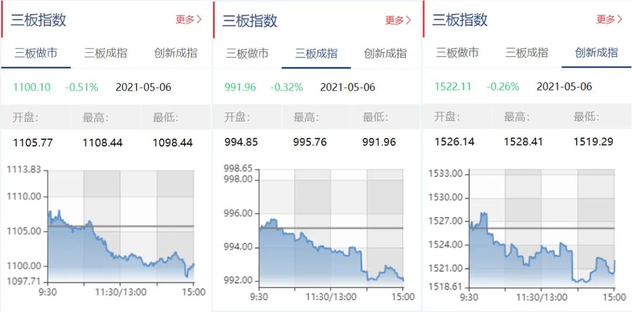Click the date next to -0.26%

(x=564, y=87)
